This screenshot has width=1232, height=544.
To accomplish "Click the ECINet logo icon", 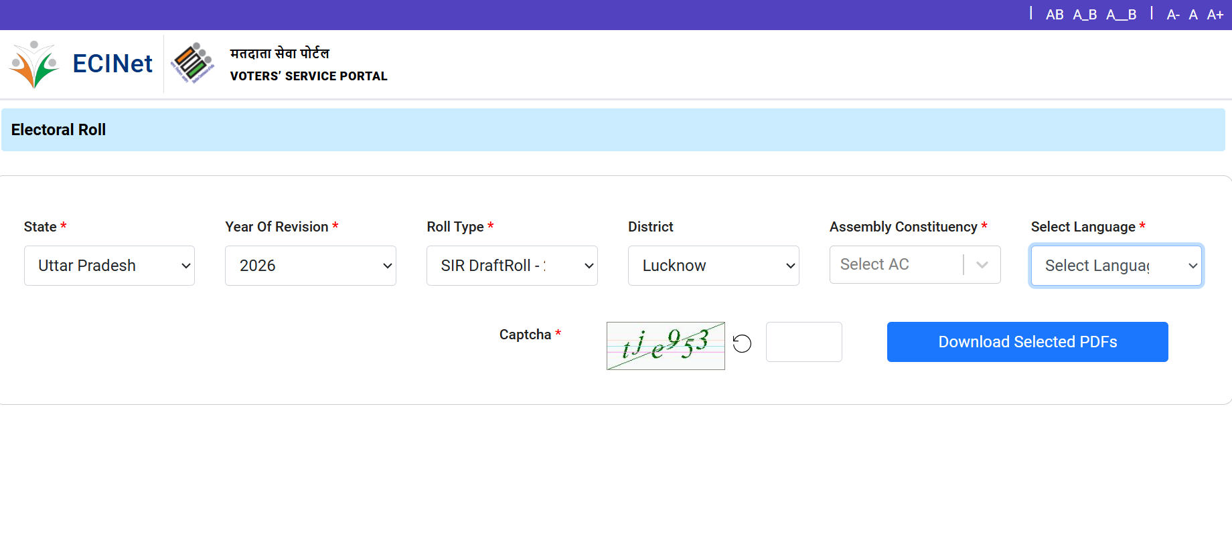I will [x=34, y=64].
